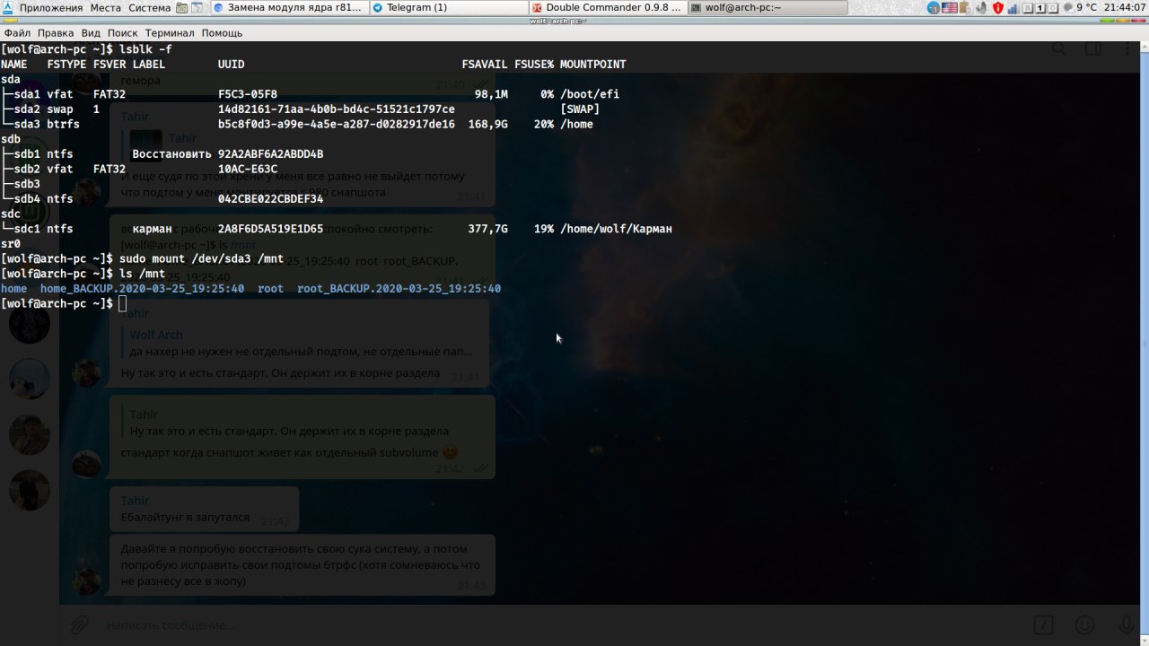
Task: Click the Caps Lock 'A' indicator
Action: 1028,8
